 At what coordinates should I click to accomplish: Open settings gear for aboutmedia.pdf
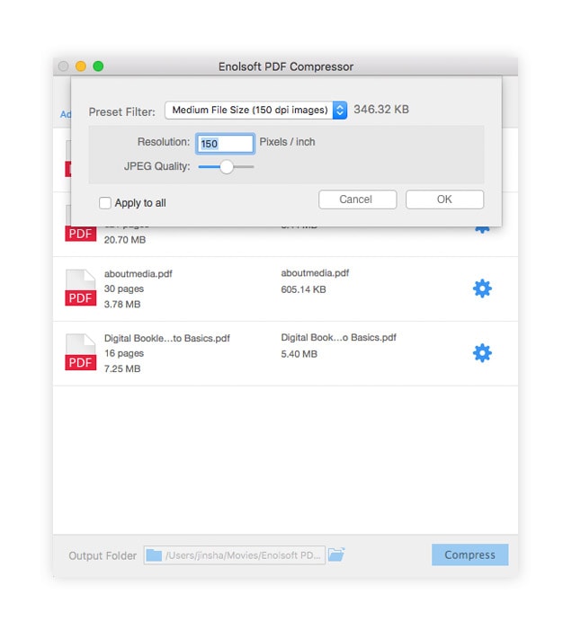coord(482,288)
